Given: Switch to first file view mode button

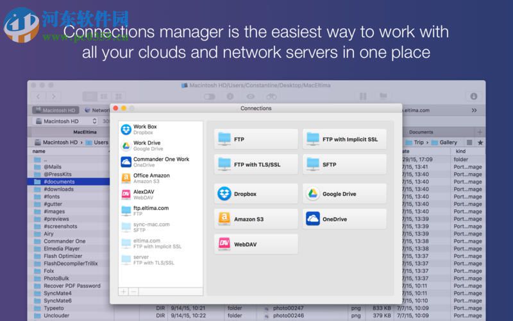Looking at the screenshot, I should (x=90, y=96).
